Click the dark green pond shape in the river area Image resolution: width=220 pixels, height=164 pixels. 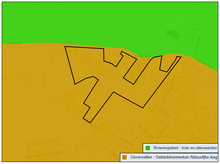(173, 34)
